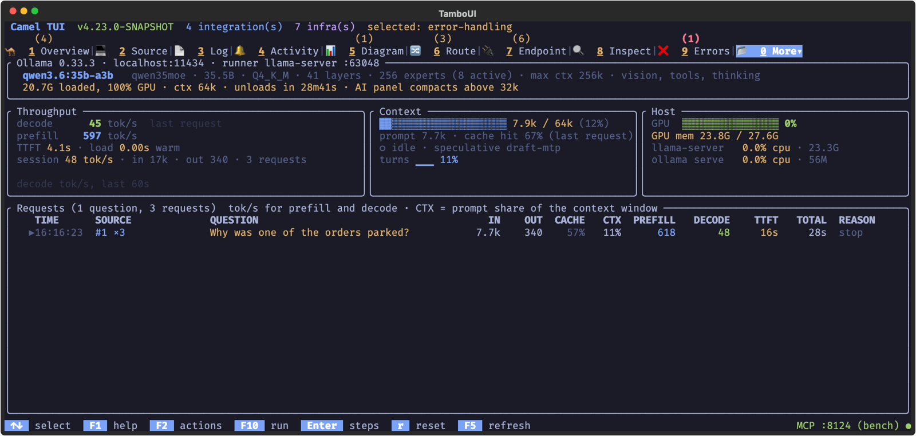
Task: Click the F2 actions key
Action: click(x=161, y=426)
